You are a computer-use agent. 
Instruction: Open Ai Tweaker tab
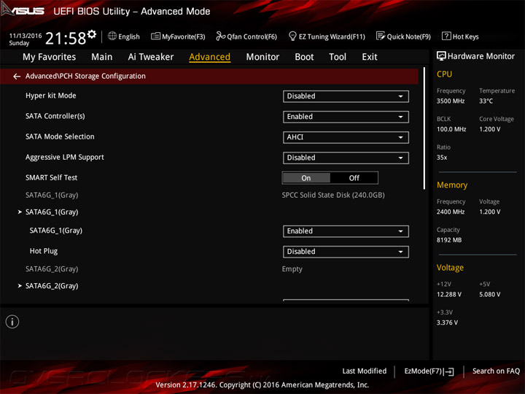click(151, 57)
